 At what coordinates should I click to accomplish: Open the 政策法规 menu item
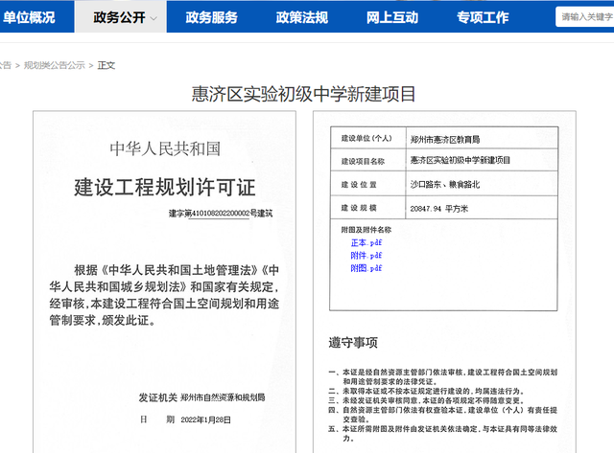(x=302, y=17)
